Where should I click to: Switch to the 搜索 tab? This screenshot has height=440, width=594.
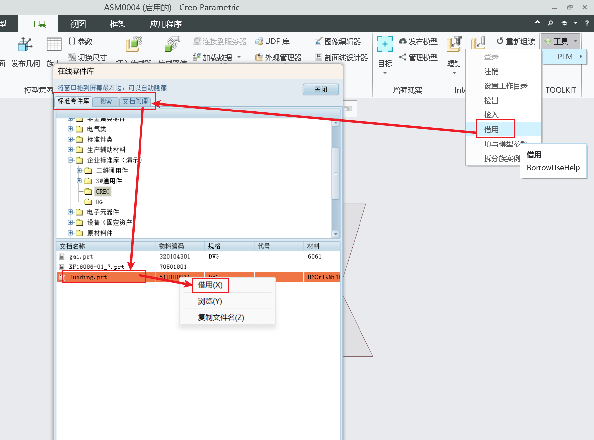pos(106,101)
